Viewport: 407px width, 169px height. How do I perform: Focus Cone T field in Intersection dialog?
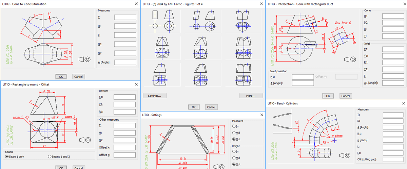pos(393,36)
